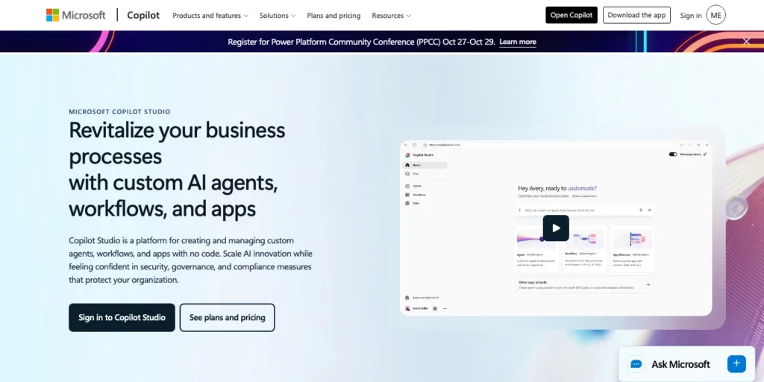Open the Copilot home link
This screenshot has width=764, height=382.
tap(143, 15)
